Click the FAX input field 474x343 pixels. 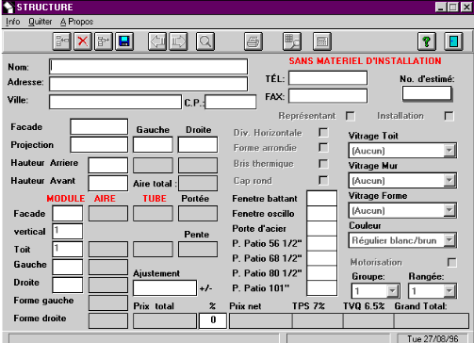(x=328, y=96)
